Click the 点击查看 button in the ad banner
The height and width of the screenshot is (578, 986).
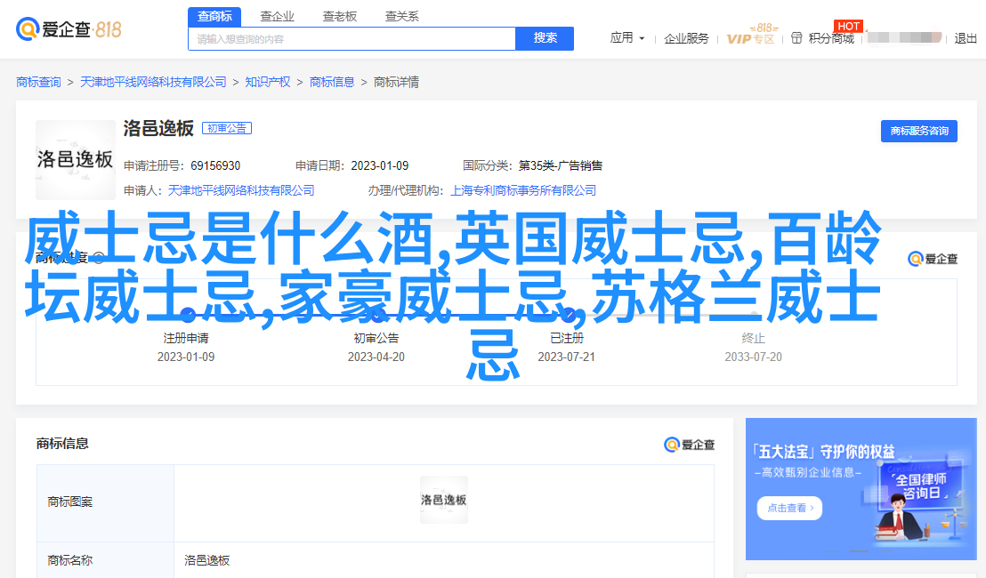point(790,509)
